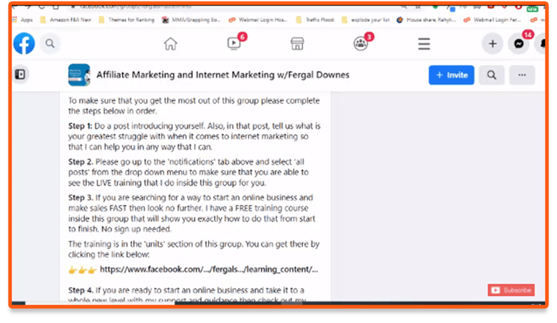Open the MMA/Grappling bookmark

pyautogui.click(x=191, y=20)
